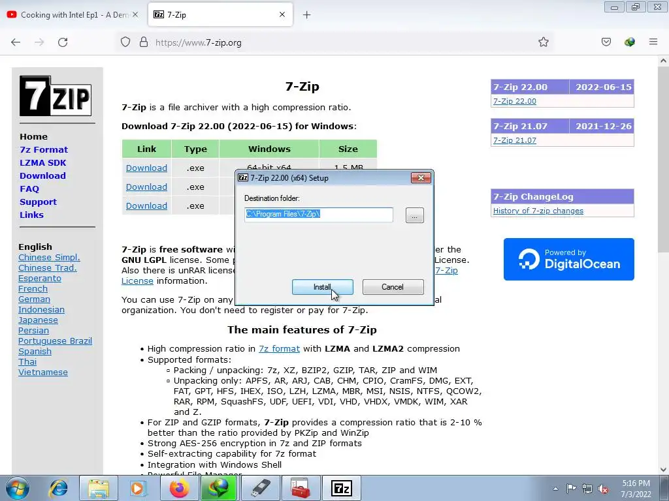The image size is (669, 501).
Task: Open the Windows Start menu
Action: click(18, 488)
